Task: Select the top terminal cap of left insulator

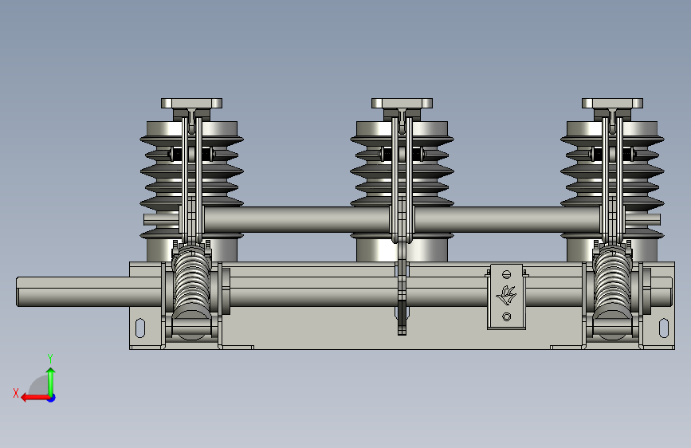Action: (192, 104)
